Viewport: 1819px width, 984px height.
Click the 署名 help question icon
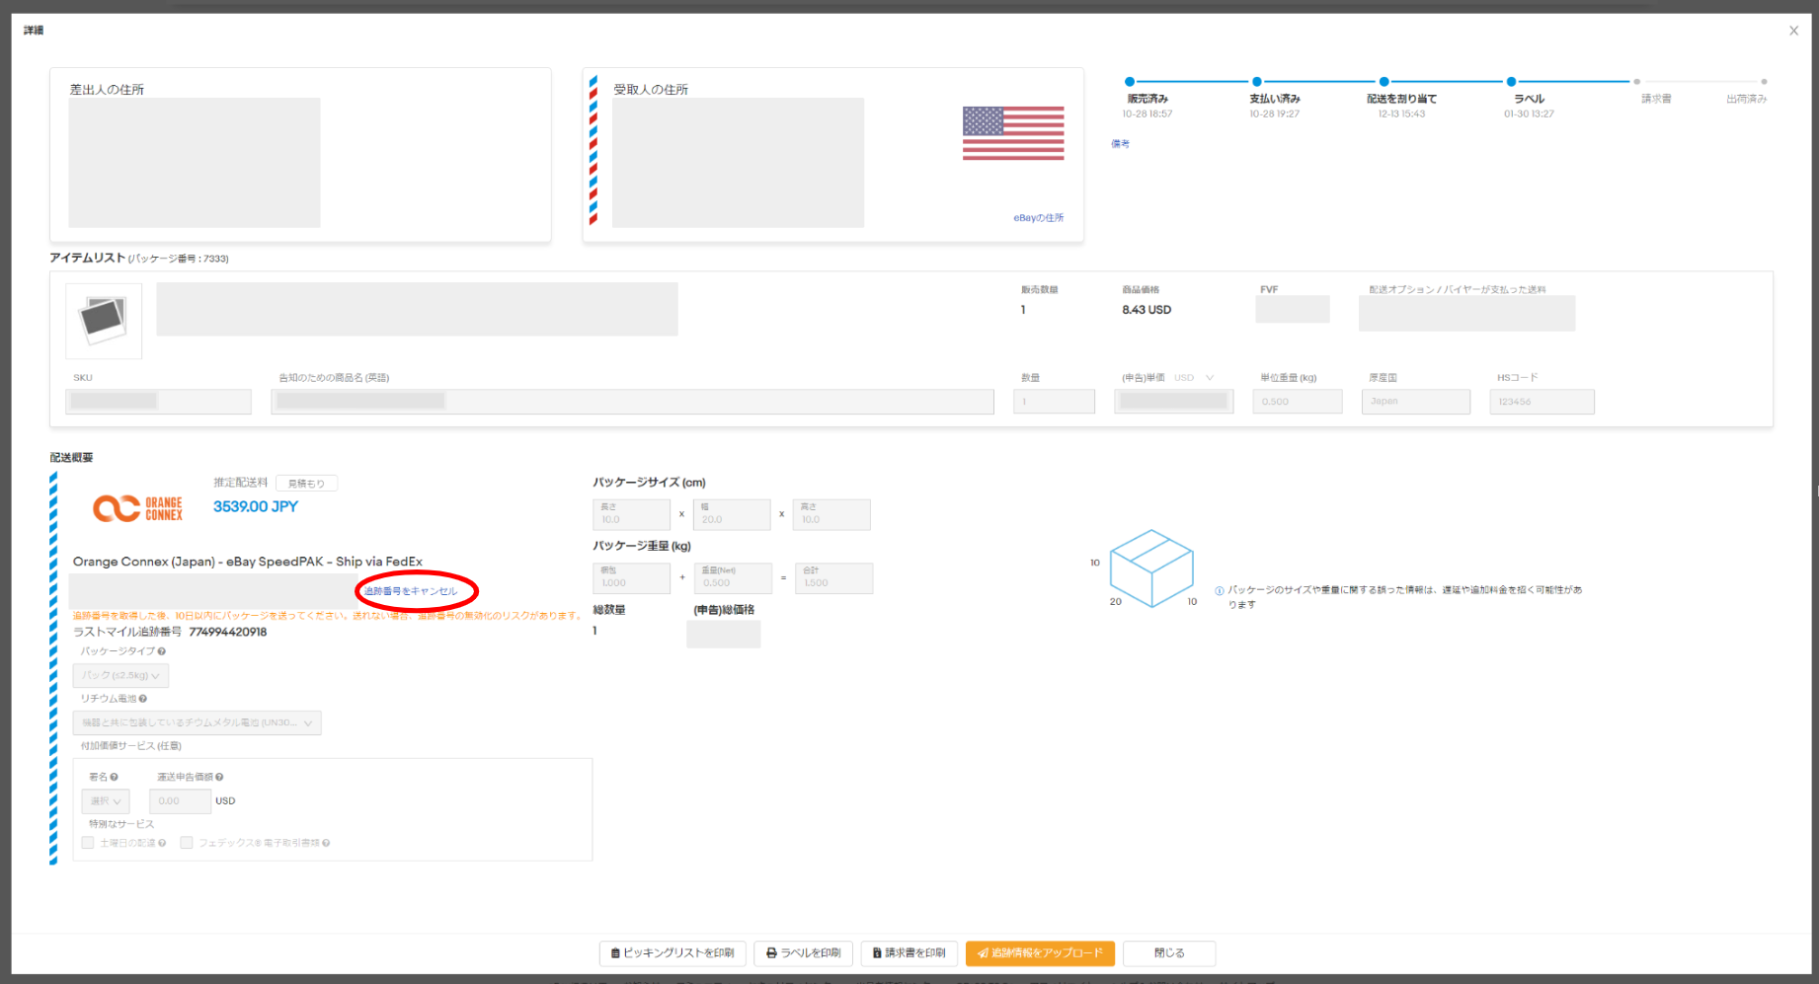[x=115, y=778]
